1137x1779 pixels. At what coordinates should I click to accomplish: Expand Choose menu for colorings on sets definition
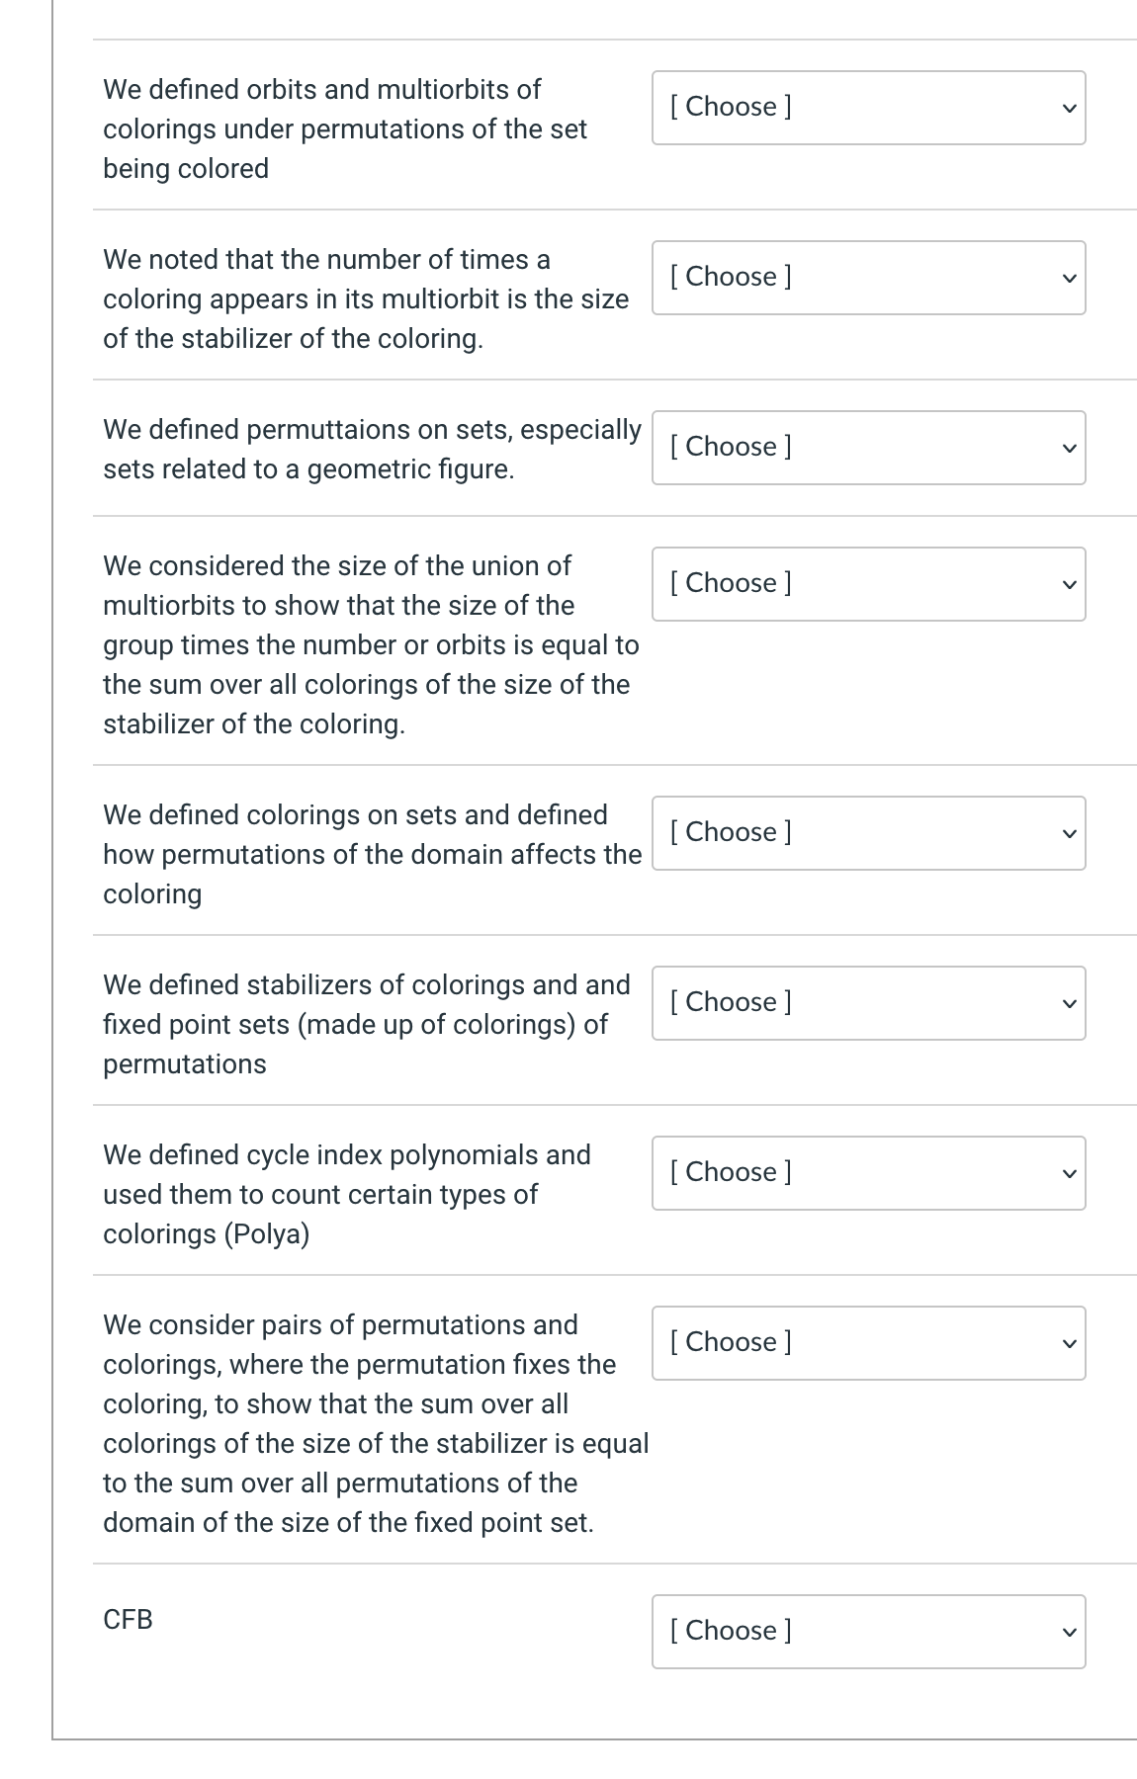[x=868, y=833]
